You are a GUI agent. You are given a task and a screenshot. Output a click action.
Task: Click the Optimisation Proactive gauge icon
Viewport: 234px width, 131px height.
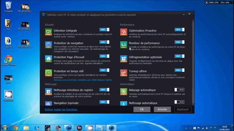124,32
